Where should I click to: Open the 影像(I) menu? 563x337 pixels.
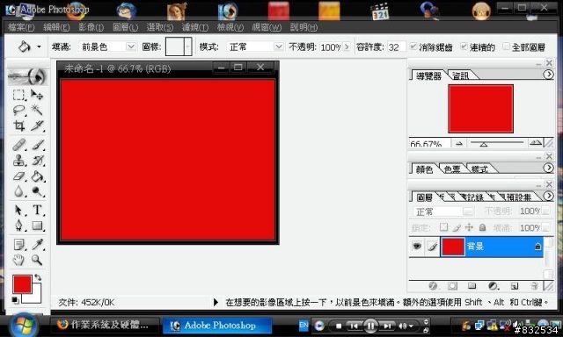click(x=91, y=27)
